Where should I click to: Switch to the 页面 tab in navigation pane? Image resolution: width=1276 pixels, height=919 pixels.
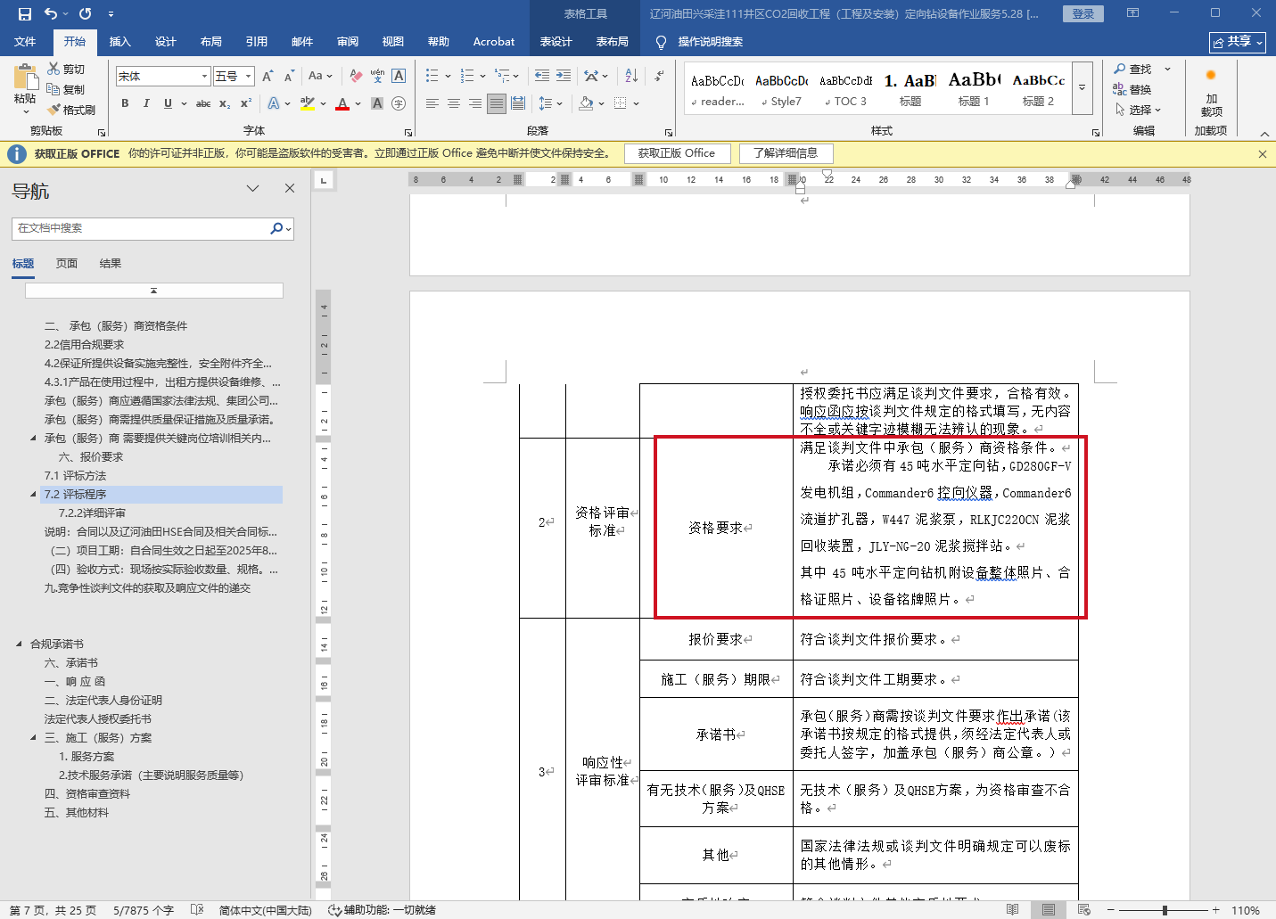pos(67,264)
